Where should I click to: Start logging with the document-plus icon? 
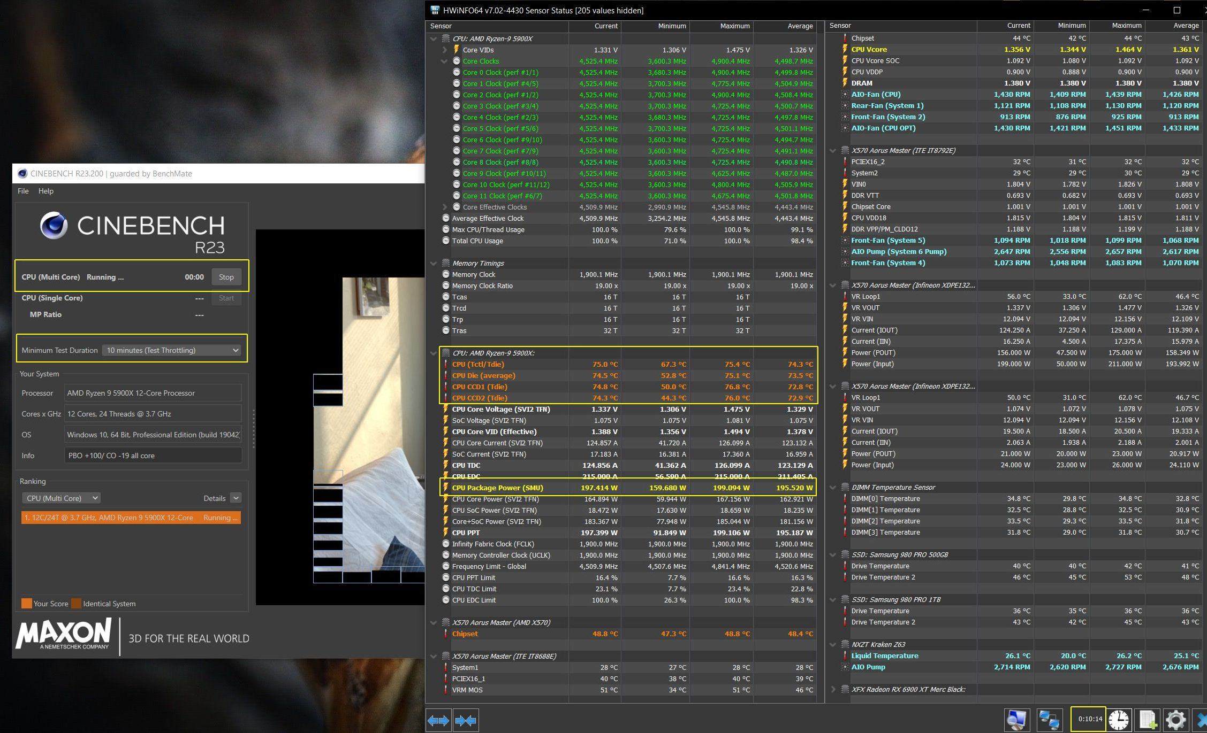click(1148, 720)
